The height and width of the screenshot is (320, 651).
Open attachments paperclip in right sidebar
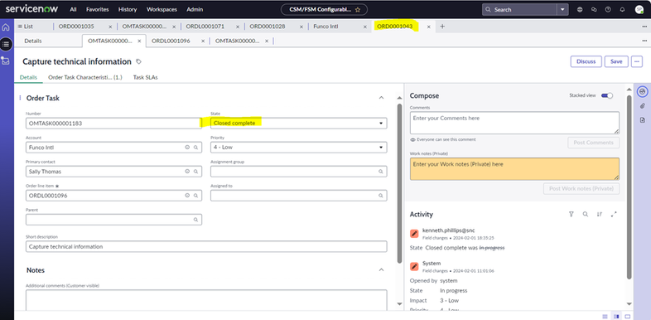tap(642, 105)
